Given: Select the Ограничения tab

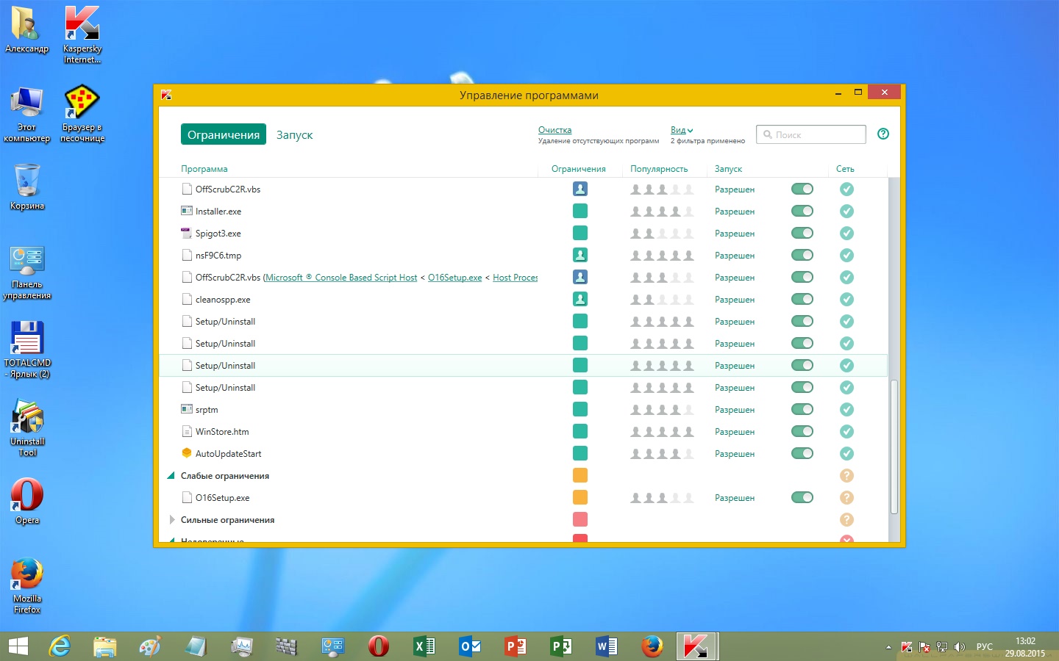Looking at the screenshot, I should coord(223,134).
